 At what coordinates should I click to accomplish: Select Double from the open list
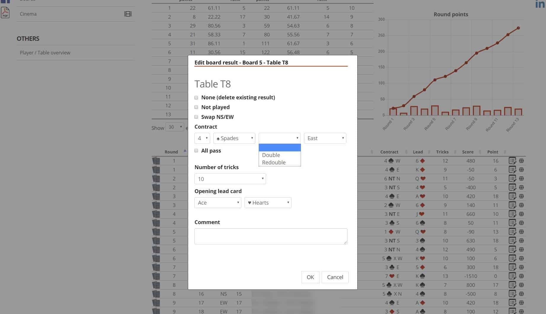pyautogui.click(x=271, y=155)
